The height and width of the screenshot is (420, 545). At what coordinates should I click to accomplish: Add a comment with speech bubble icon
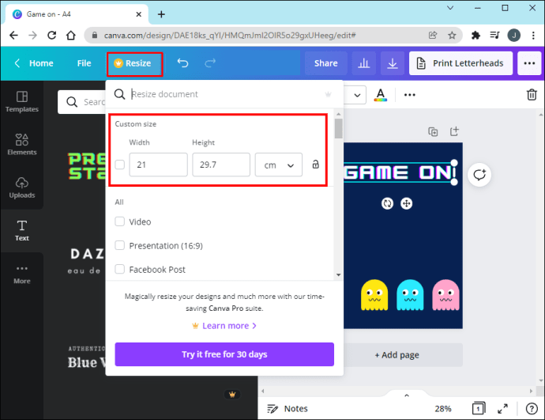(479, 174)
